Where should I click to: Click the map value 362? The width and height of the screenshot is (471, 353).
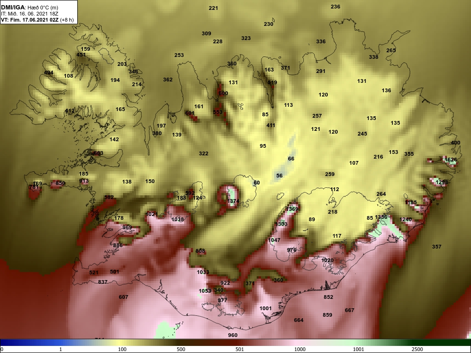pos(168,80)
